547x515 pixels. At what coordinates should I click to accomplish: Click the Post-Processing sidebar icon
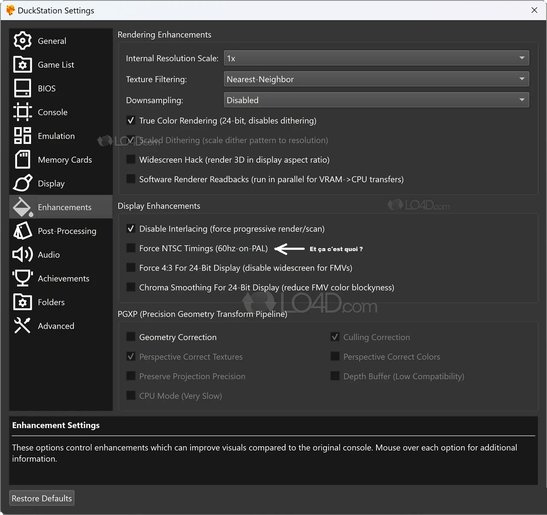click(22, 231)
